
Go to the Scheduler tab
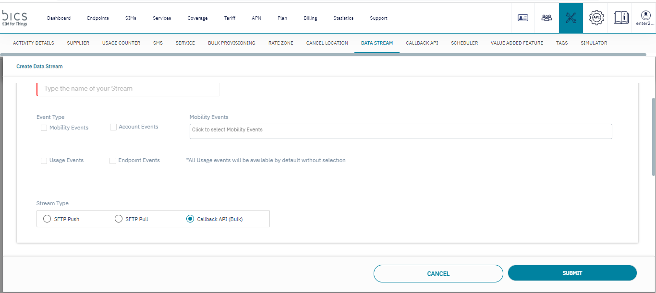[464, 43]
